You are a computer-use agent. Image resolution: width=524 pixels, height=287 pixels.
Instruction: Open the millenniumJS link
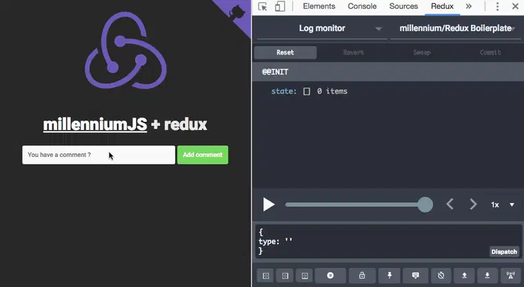point(95,125)
